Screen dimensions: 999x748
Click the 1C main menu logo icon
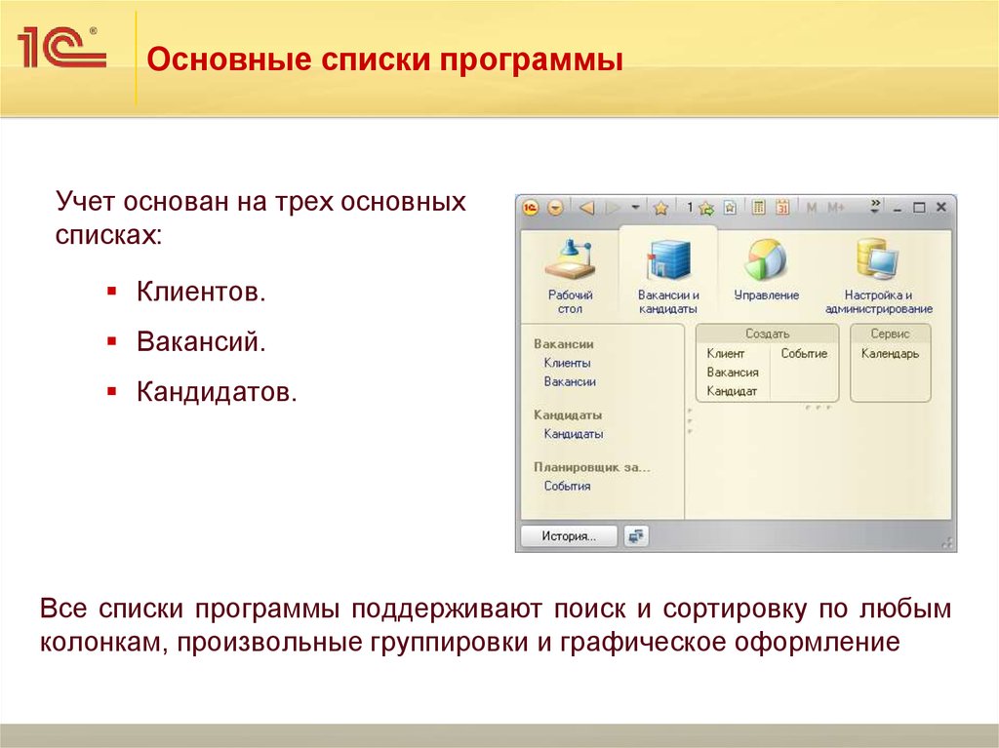point(531,208)
